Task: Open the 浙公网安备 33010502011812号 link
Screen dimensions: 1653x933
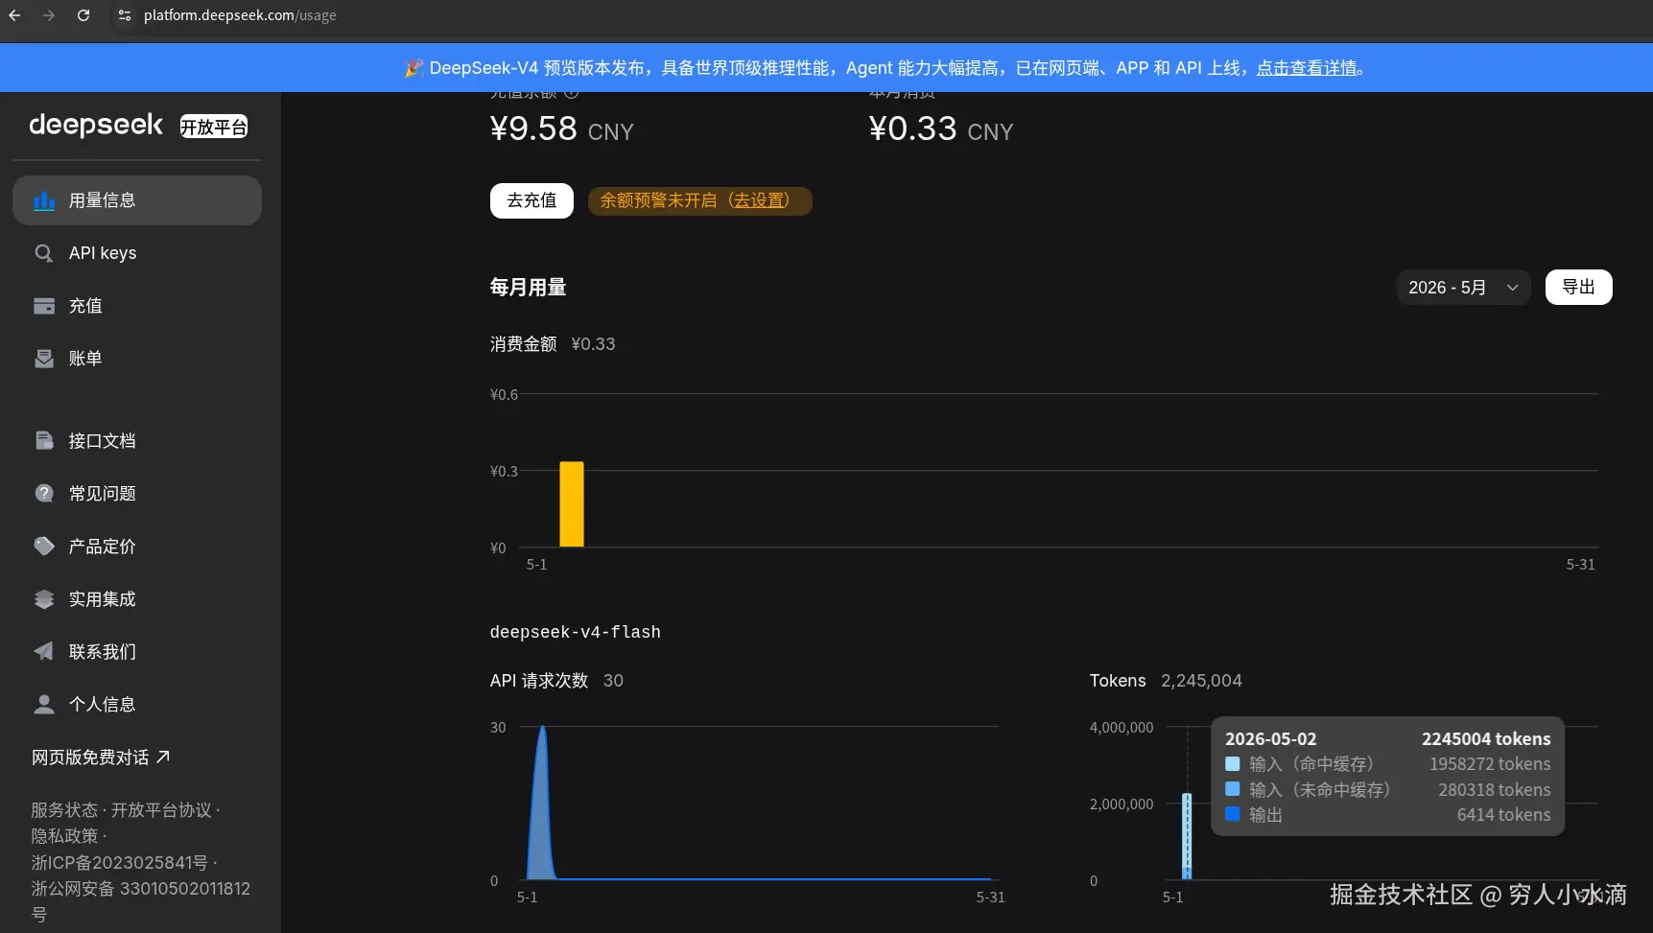Action: pyautogui.click(x=140, y=901)
